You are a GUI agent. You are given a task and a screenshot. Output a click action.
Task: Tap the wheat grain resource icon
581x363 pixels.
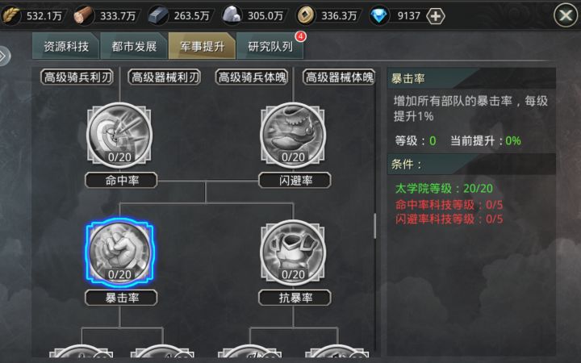[x=10, y=15]
